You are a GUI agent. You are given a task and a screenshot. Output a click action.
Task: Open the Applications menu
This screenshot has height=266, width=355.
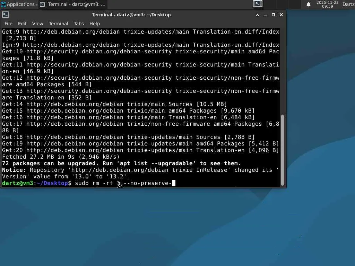[19, 4]
